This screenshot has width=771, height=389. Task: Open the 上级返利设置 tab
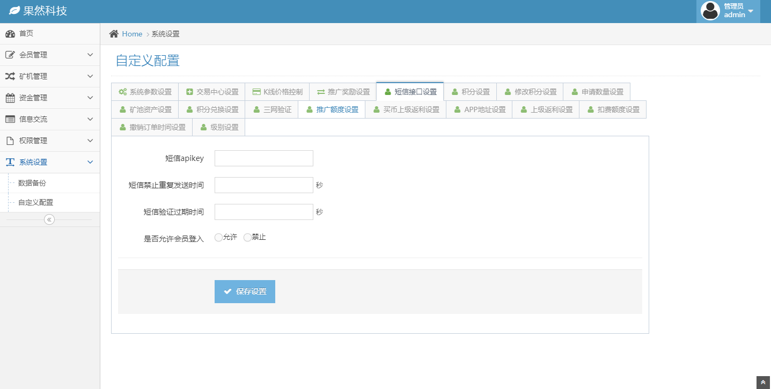click(546, 109)
